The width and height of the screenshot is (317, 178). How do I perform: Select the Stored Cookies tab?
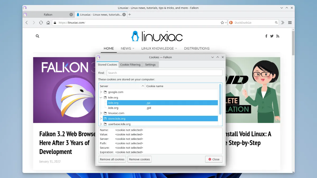108,65
